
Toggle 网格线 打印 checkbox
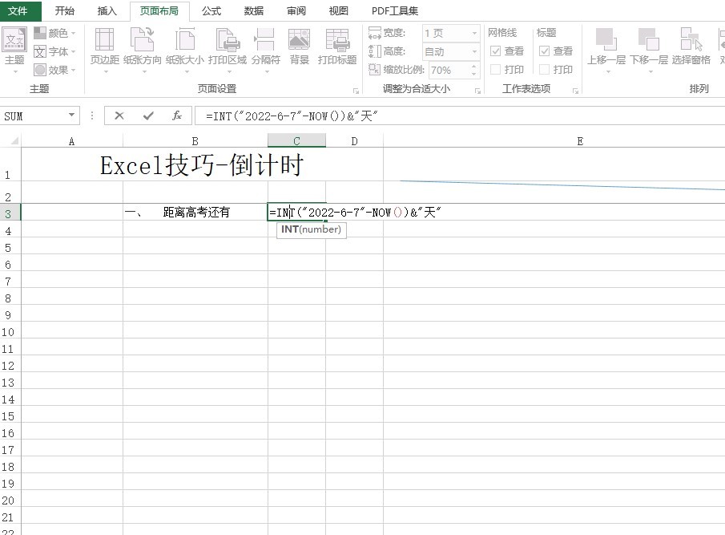coord(495,70)
